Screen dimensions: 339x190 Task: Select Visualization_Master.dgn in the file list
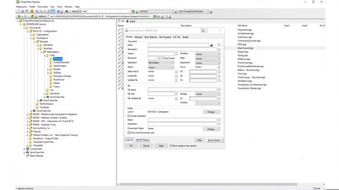[249, 88]
